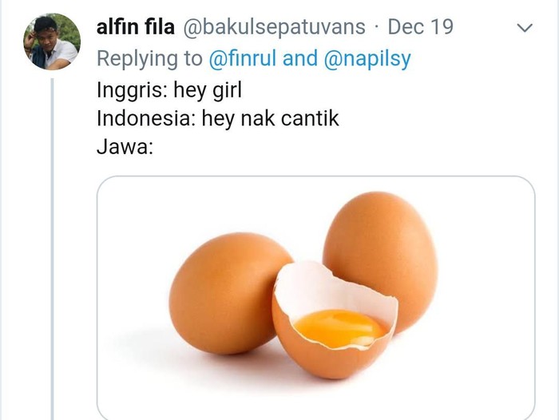Click the display name alfin fila
This screenshot has height=420, width=559.
tap(136, 27)
